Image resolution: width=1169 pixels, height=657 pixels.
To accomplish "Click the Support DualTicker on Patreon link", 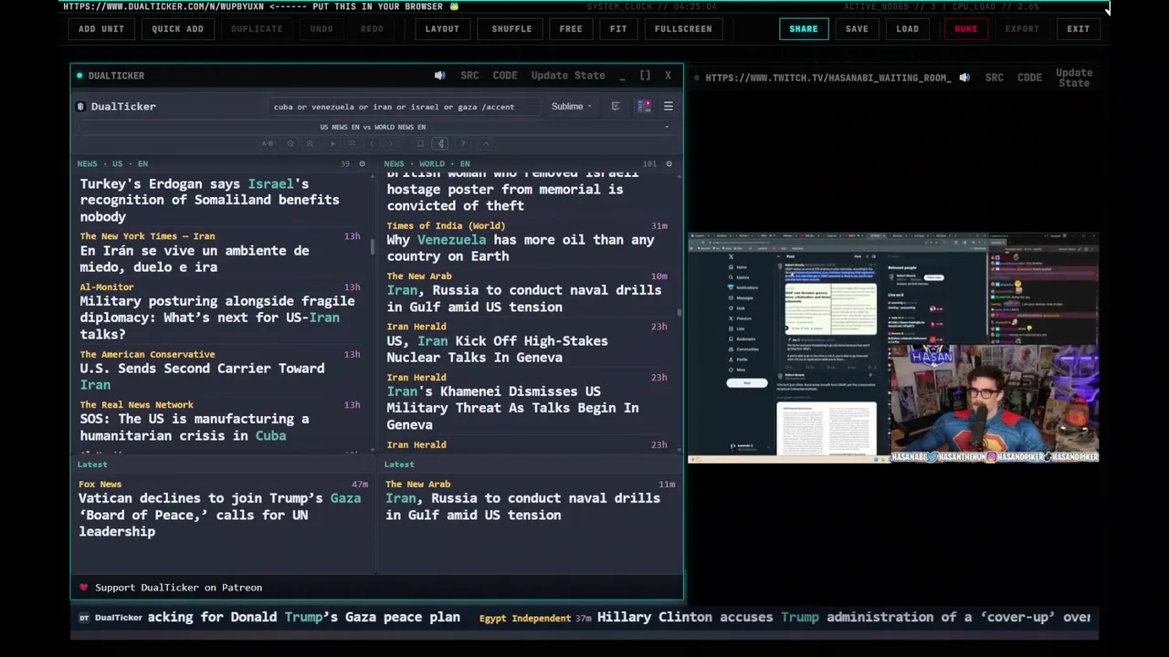I will pyautogui.click(x=179, y=588).
